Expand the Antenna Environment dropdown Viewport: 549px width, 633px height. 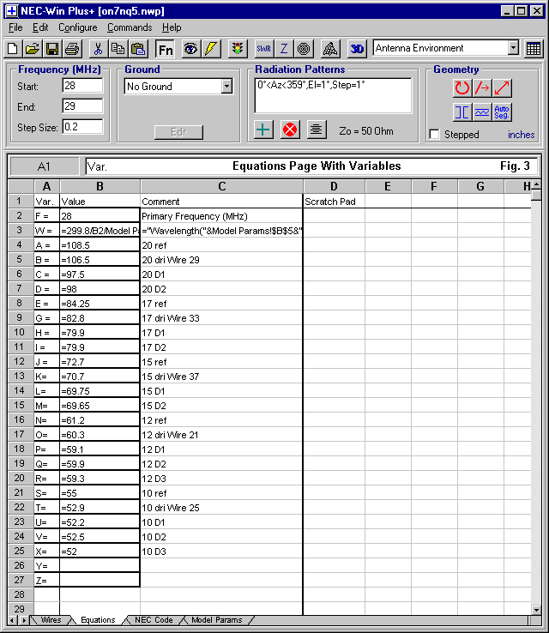pos(513,48)
